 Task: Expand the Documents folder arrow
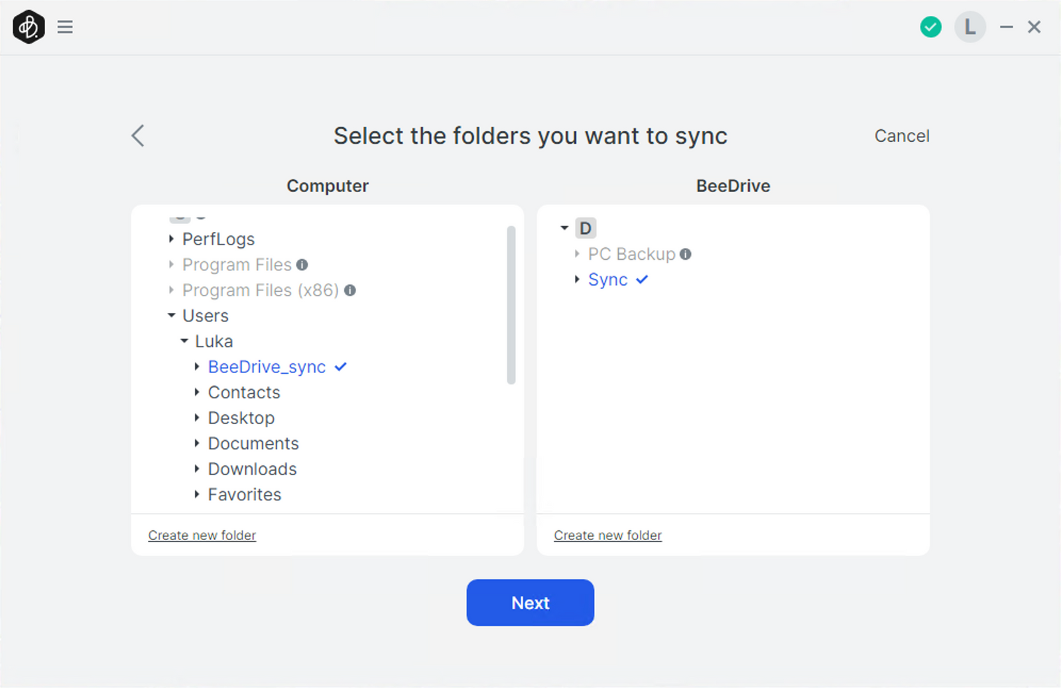point(197,443)
